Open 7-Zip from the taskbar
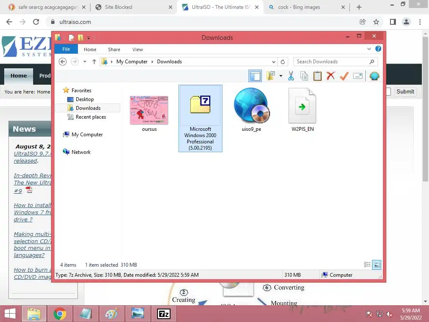Image resolution: width=429 pixels, height=322 pixels. tap(164, 314)
